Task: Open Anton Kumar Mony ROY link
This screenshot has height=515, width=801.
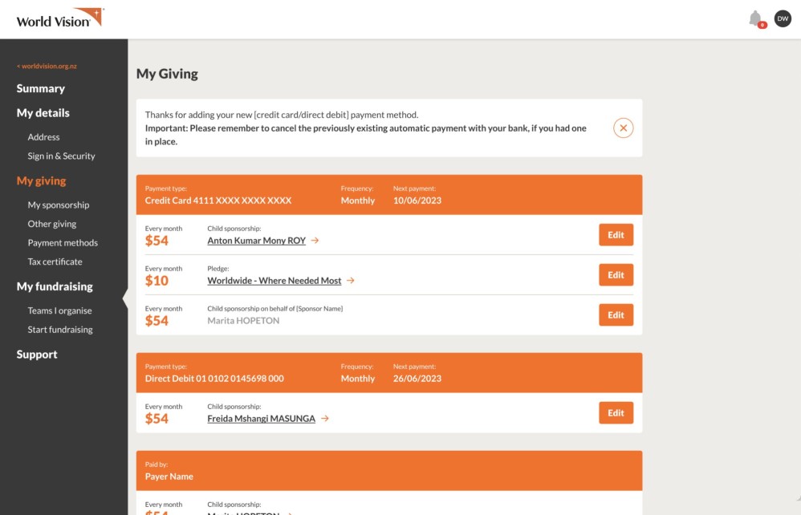Action: point(256,241)
